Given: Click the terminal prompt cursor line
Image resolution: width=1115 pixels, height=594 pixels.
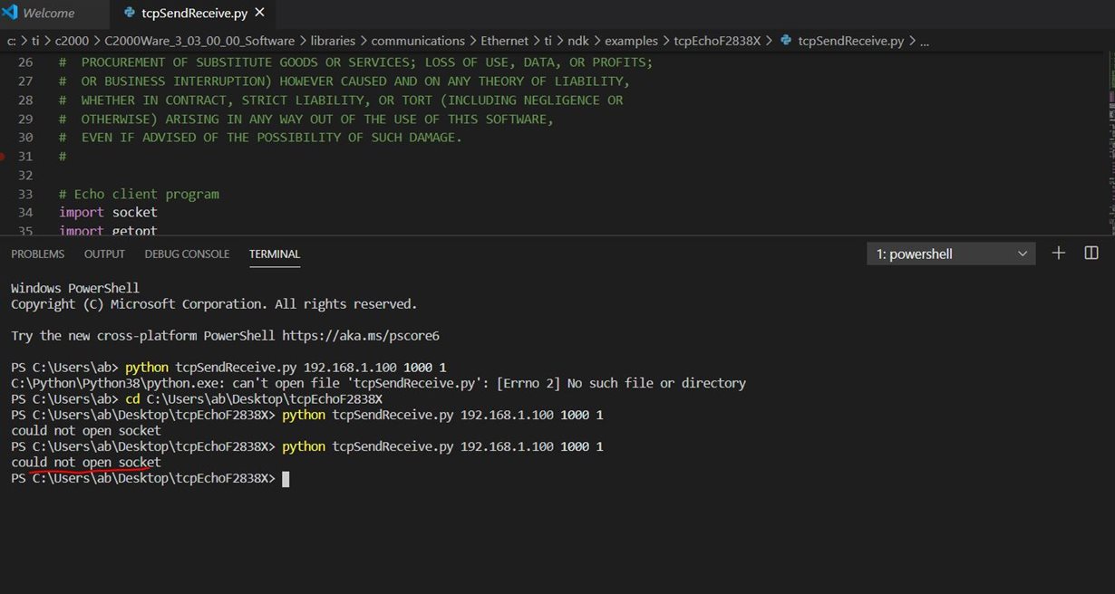Looking at the screenshot, I should click(286, 478).
